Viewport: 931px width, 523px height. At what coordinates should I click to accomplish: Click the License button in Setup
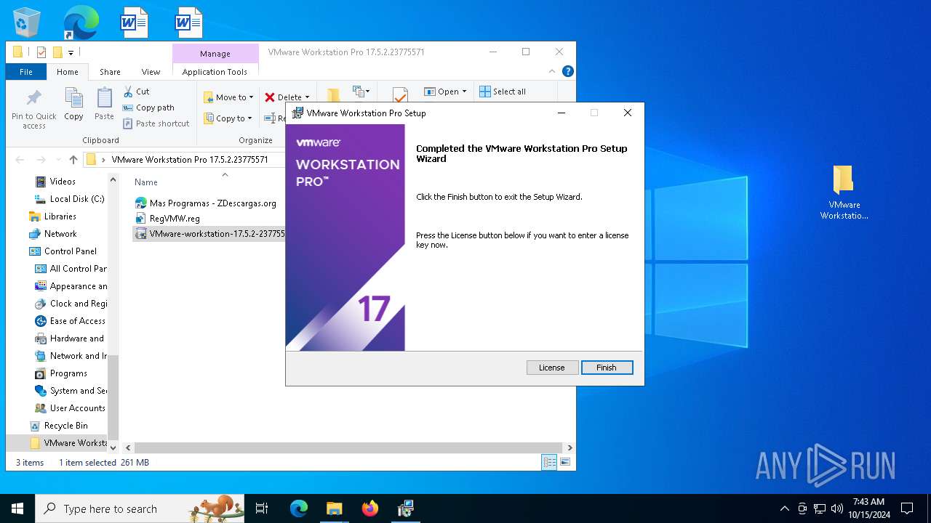tap(551, 368)
